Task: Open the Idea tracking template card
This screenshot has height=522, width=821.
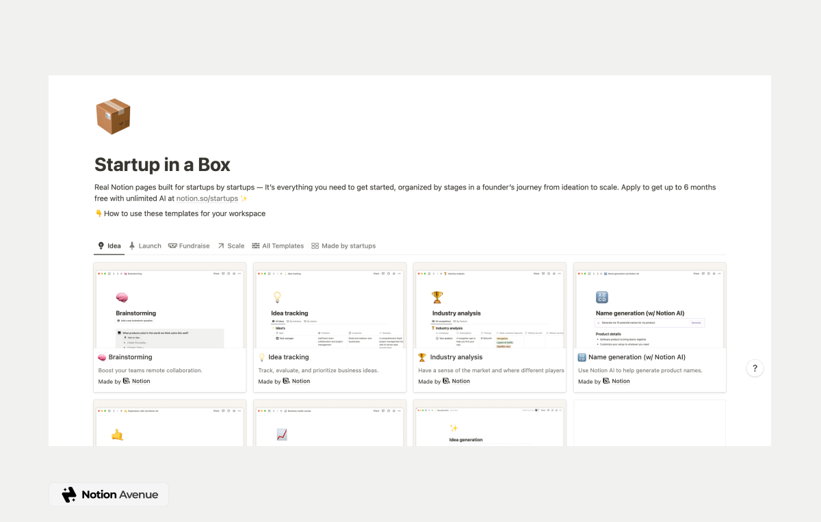Action: [x=330, y=326]
